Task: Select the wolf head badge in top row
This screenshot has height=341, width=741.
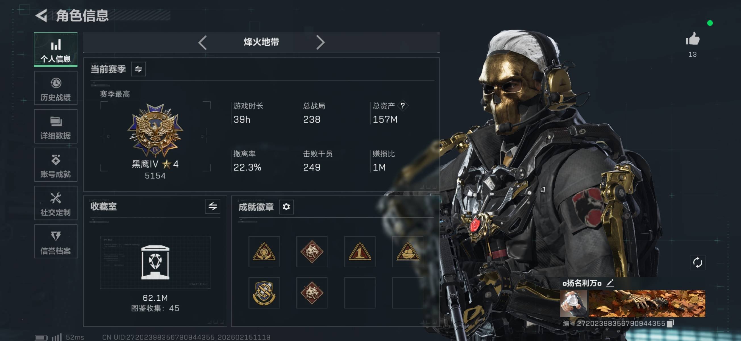Action: (311, 252)
